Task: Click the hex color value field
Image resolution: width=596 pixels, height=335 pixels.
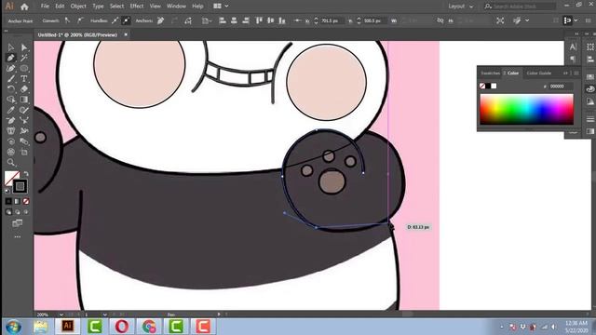Action: [x=560, y=87]
